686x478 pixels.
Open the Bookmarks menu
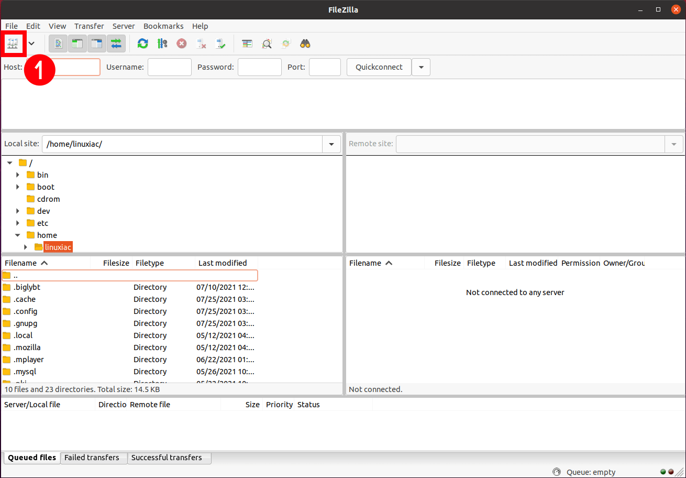pos(163,26)
